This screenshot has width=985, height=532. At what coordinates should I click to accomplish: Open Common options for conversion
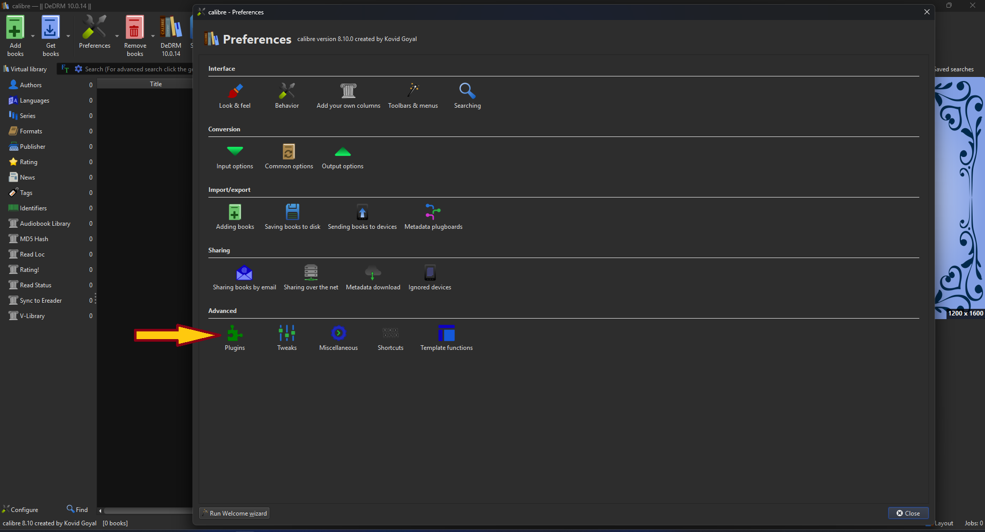pyautogui.click(x=288, y=156)
